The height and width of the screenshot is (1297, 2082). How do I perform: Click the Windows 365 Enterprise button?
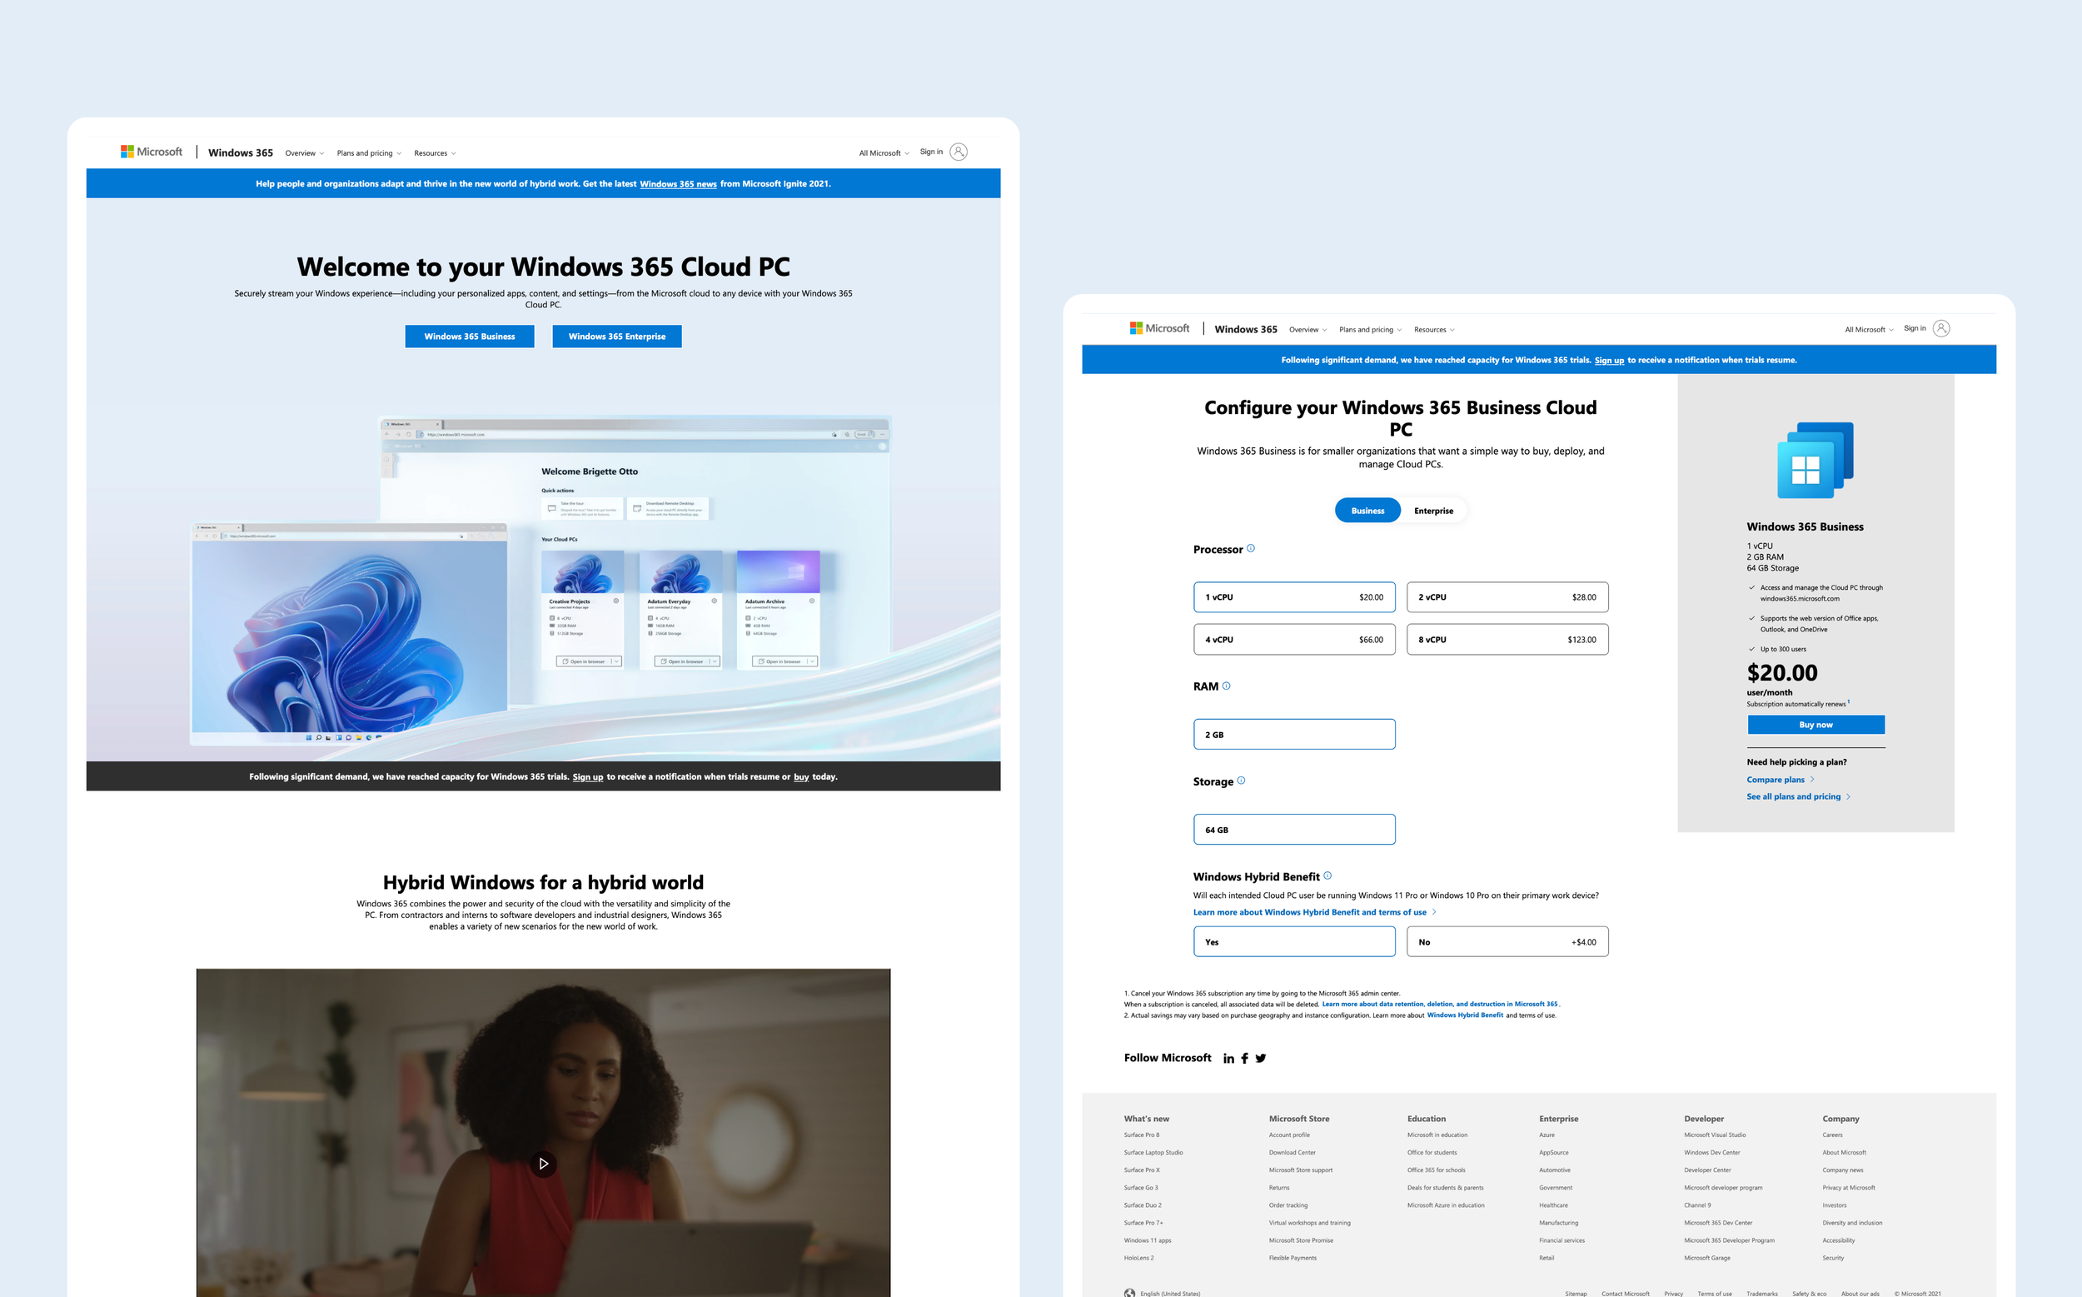point(616,337)
